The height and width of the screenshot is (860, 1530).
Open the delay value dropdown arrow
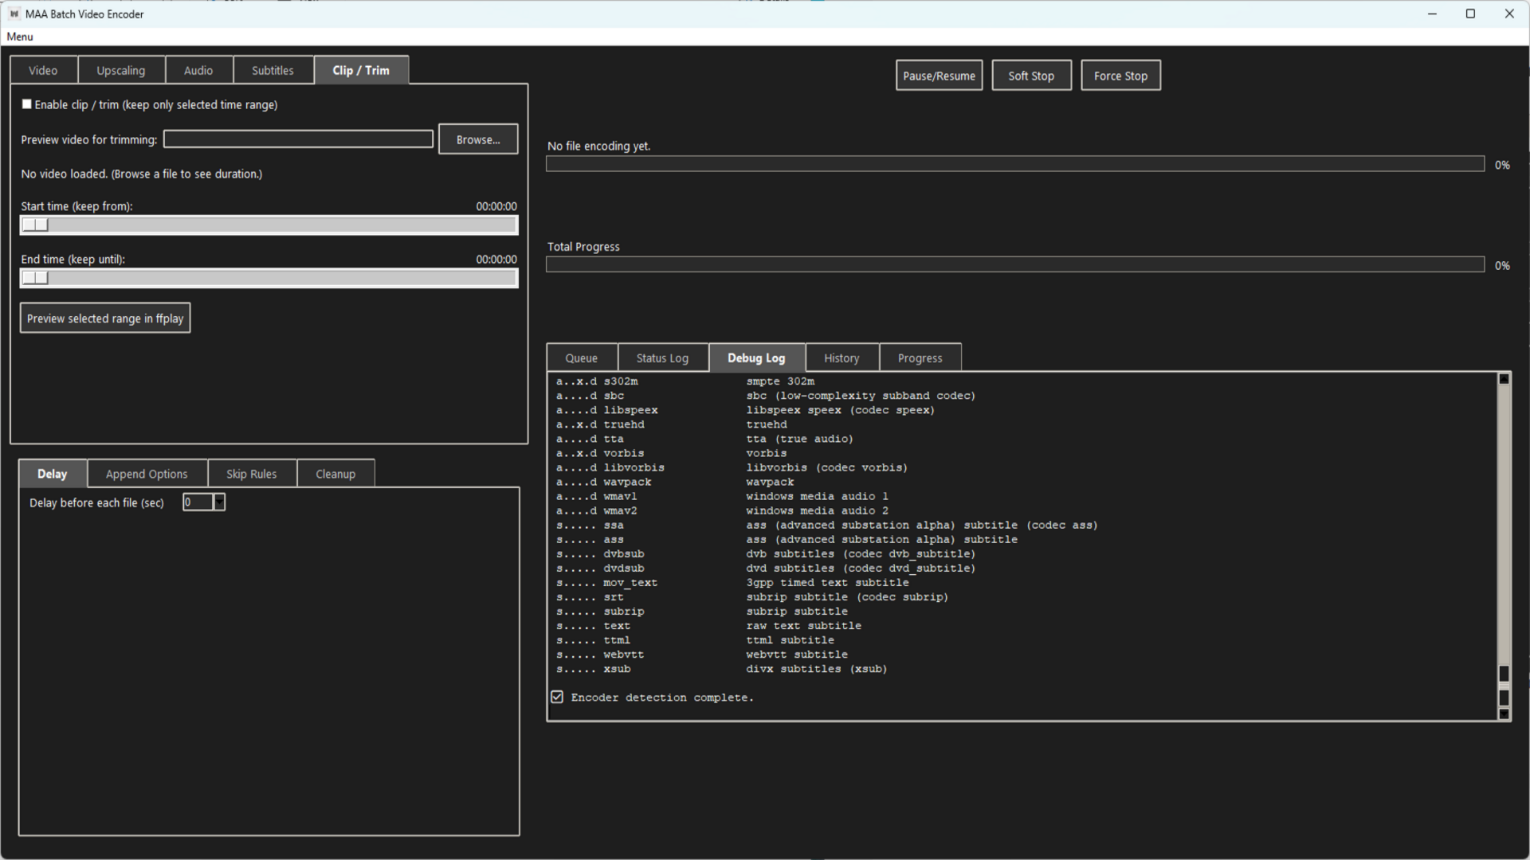tap(219, 502)
